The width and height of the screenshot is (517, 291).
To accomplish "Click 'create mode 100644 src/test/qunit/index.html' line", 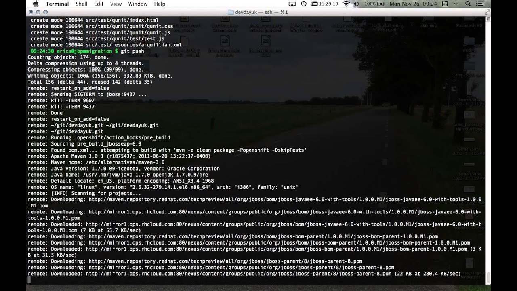I will [x=94, y=20].
